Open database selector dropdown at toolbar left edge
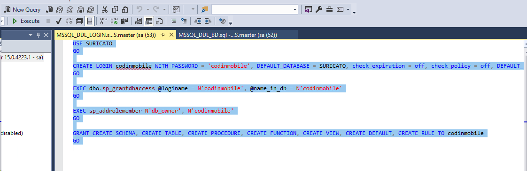This screenshot has width=527, height=171. pyautogui.click(x=2, y=21)
